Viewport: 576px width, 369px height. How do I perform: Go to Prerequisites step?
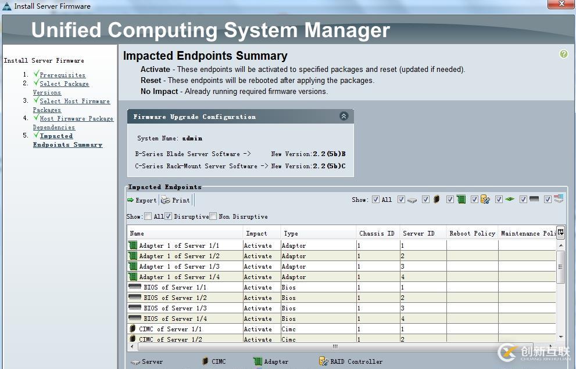point(62,75)
